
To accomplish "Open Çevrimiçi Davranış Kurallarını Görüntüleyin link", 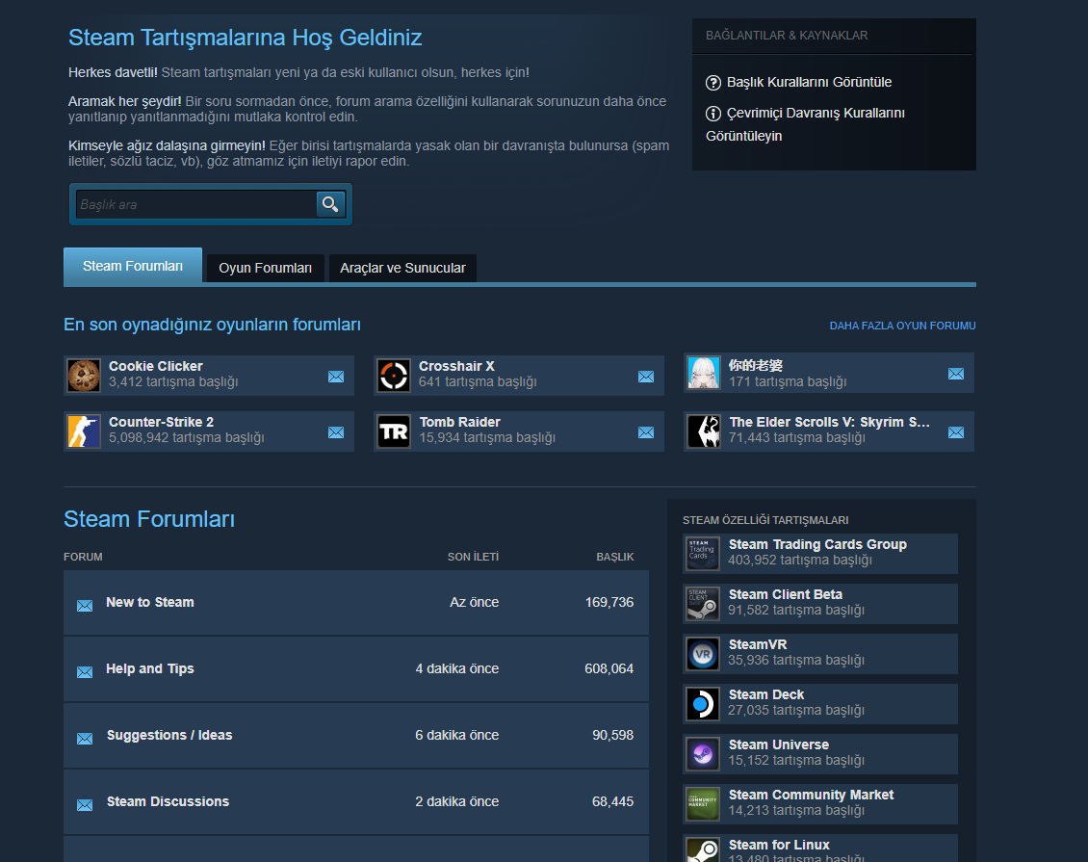I will point(805,124).
